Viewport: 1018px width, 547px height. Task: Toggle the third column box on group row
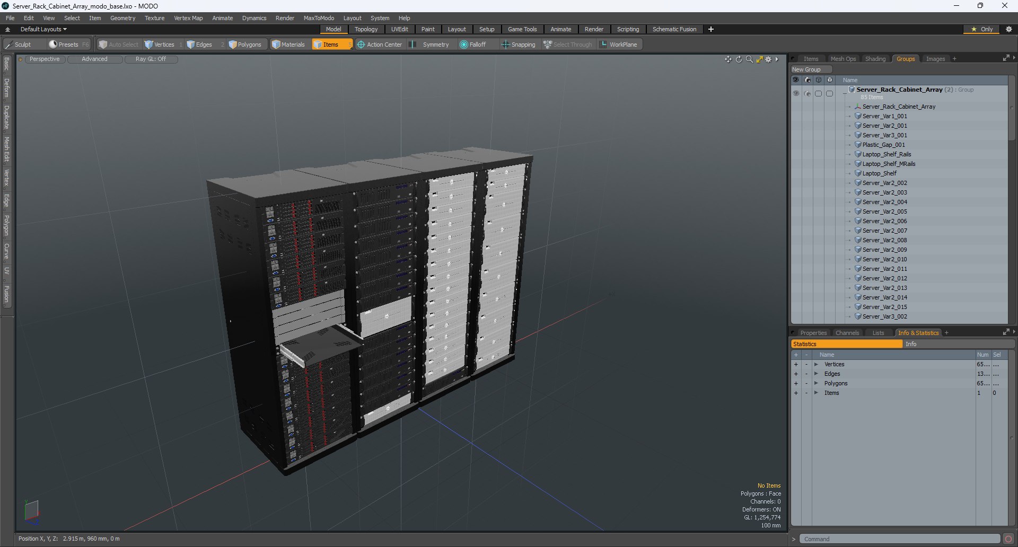click(x=818, y=93)
